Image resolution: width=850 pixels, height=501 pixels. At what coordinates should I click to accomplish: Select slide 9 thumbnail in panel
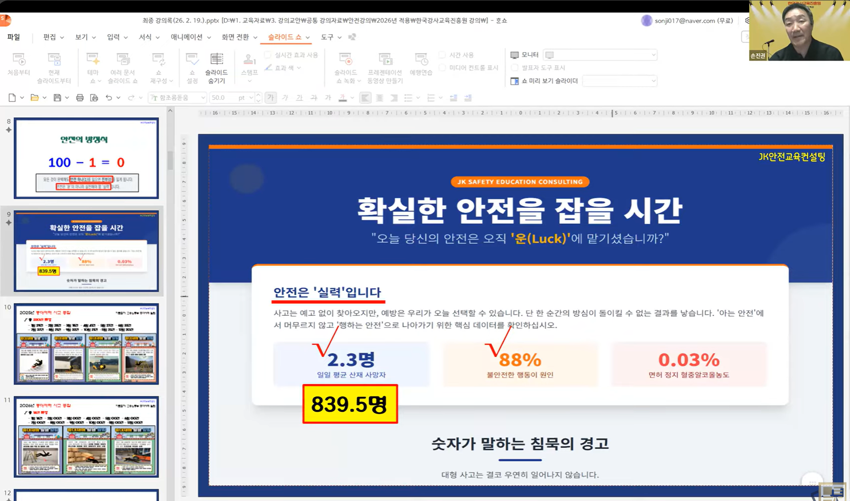[x=86, y=251]
